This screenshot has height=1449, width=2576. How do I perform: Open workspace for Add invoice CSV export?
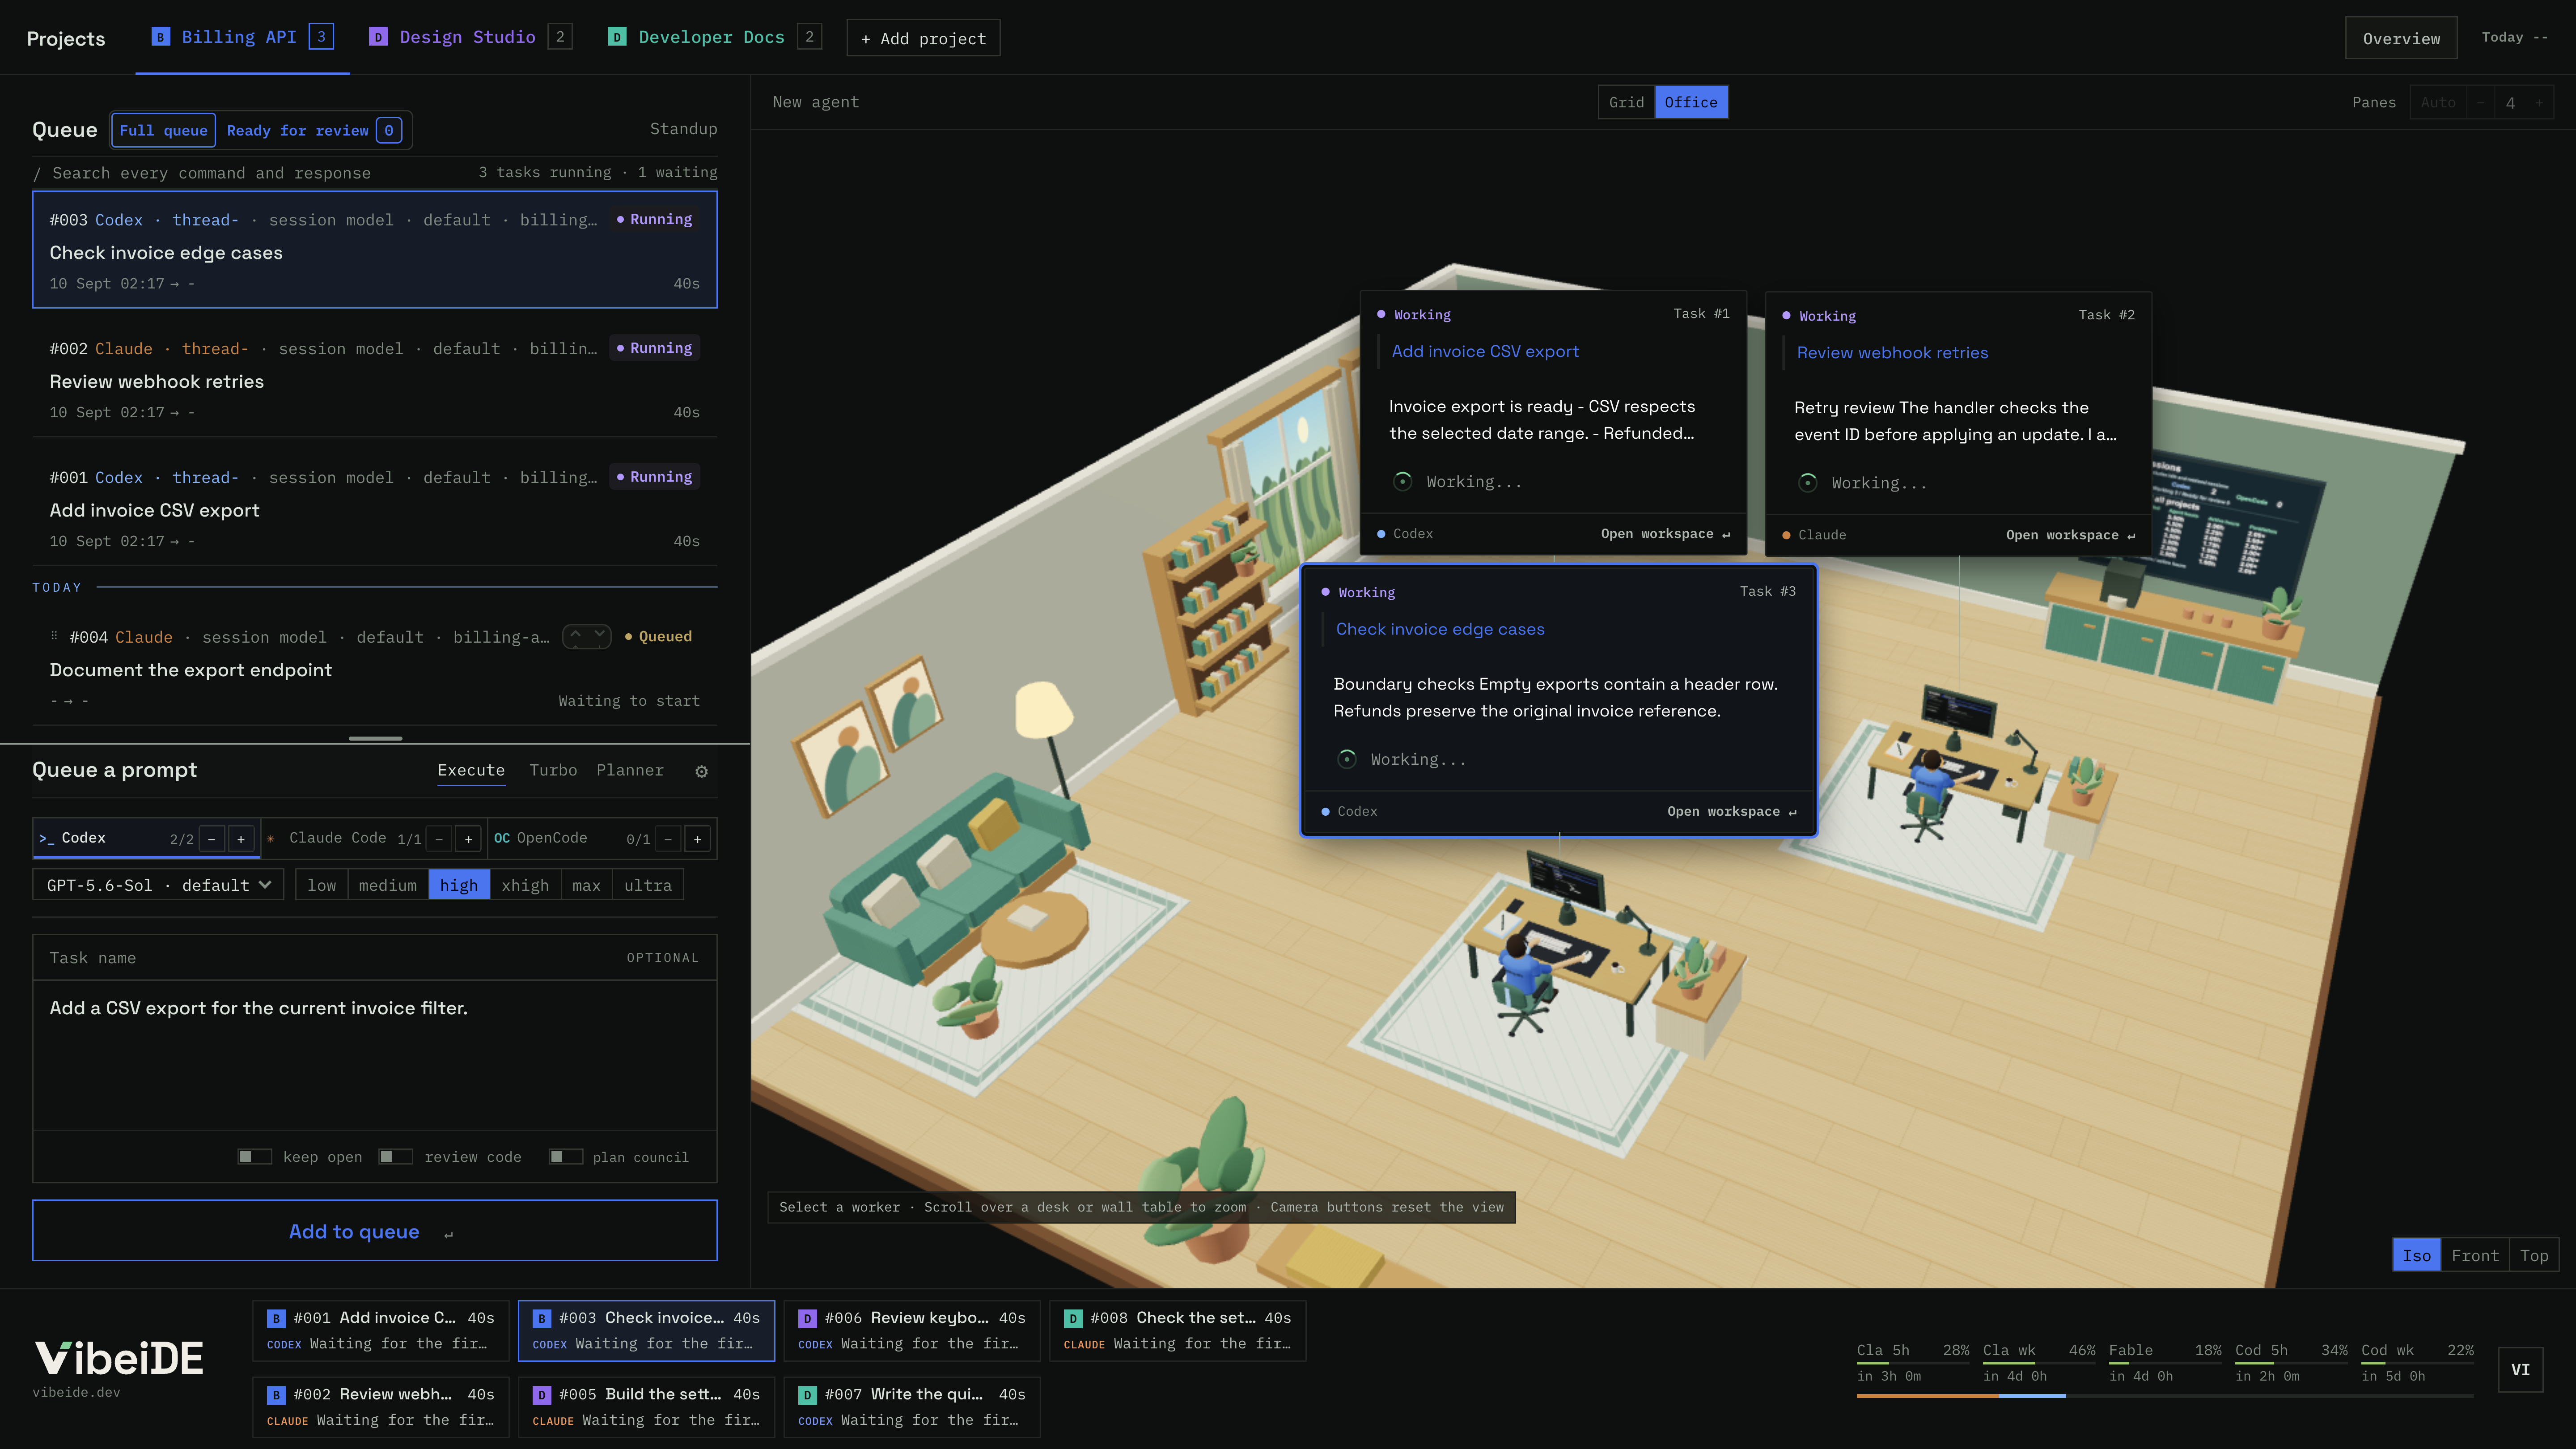click(x=1665, y=534)
